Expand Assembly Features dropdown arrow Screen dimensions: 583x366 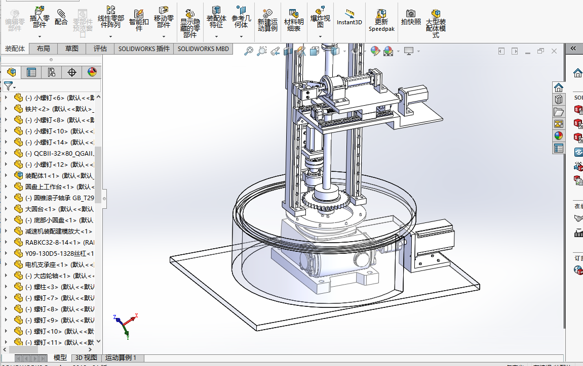[x=216, y=36]
